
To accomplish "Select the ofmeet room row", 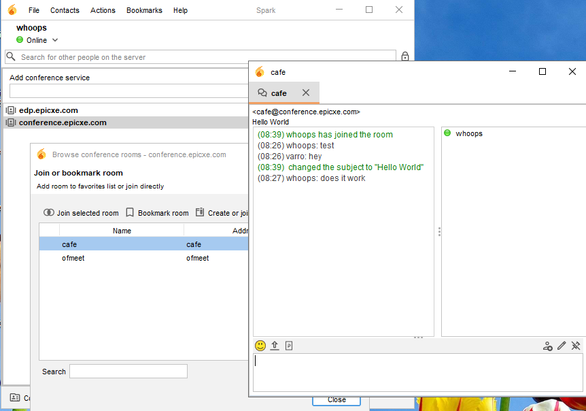I will (143, 258).
